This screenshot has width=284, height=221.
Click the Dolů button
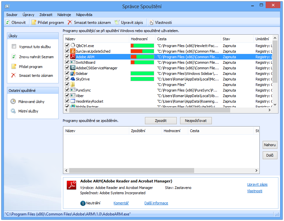pos(270,155)
